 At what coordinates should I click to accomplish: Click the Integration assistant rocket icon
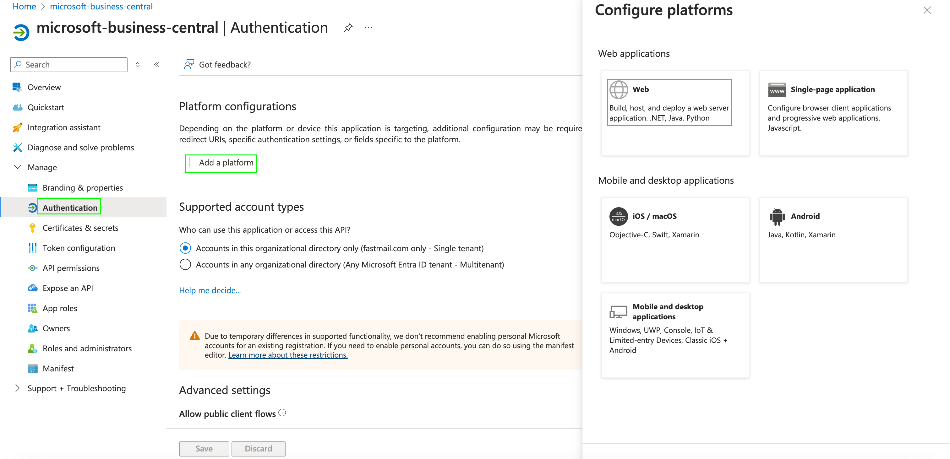[17, 127]
